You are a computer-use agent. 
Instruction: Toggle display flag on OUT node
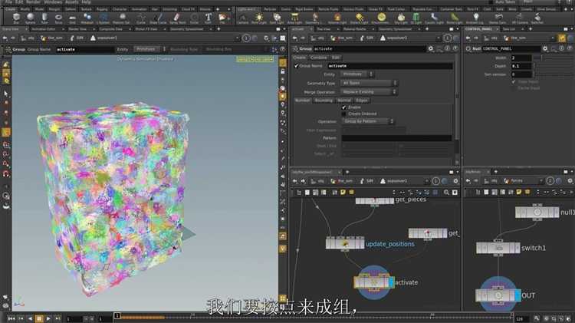click(517, 295)
